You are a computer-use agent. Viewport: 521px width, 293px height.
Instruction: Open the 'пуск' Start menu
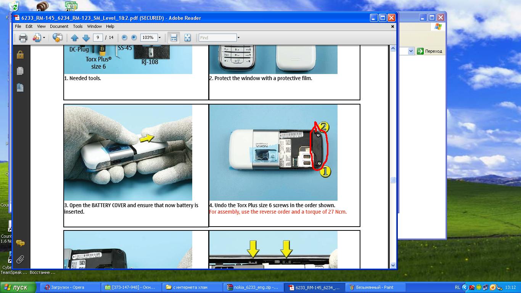18,287
